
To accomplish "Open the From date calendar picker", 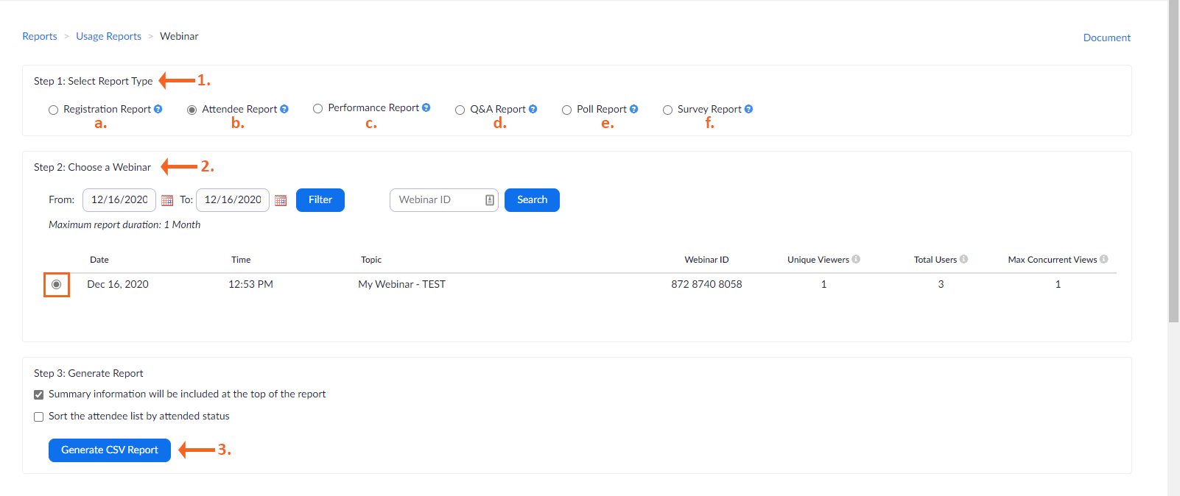I will (167, 200).
